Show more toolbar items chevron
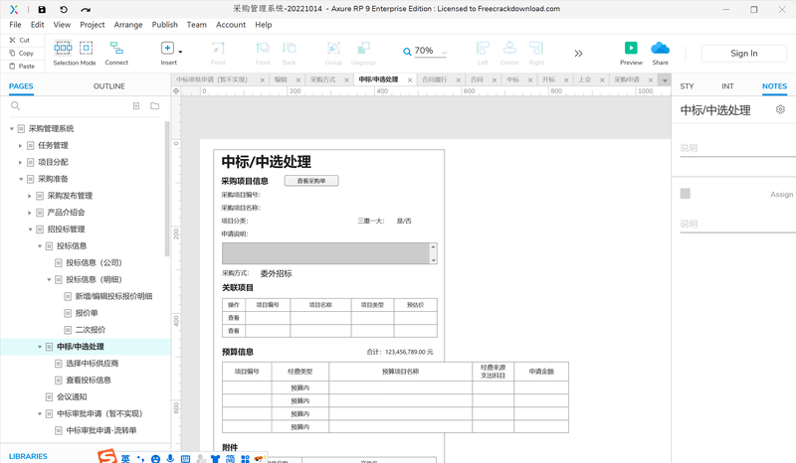Viewport: 796px width, 463px height. click(x=578, y=54)
